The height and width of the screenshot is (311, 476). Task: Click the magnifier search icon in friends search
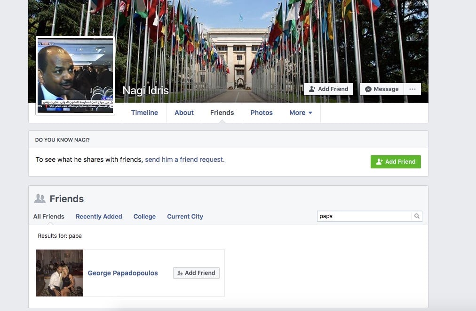pos(417,216)
